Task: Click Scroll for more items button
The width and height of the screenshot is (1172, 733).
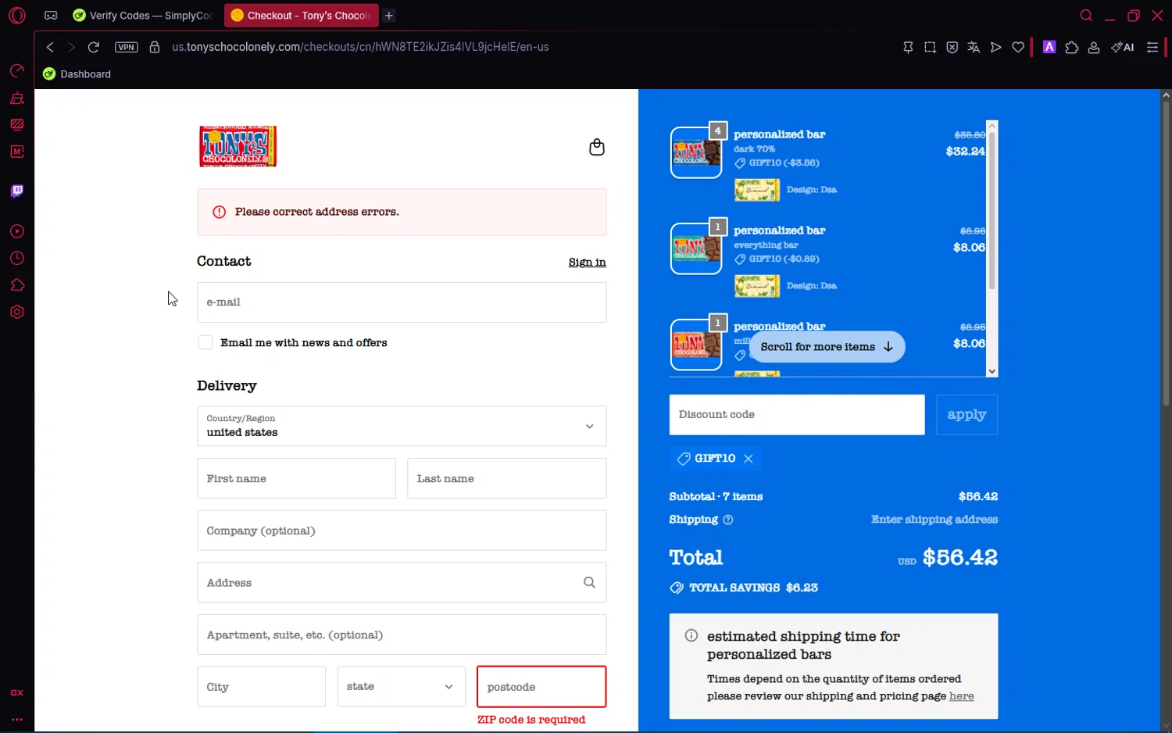Action: click(x=827, y=347)
